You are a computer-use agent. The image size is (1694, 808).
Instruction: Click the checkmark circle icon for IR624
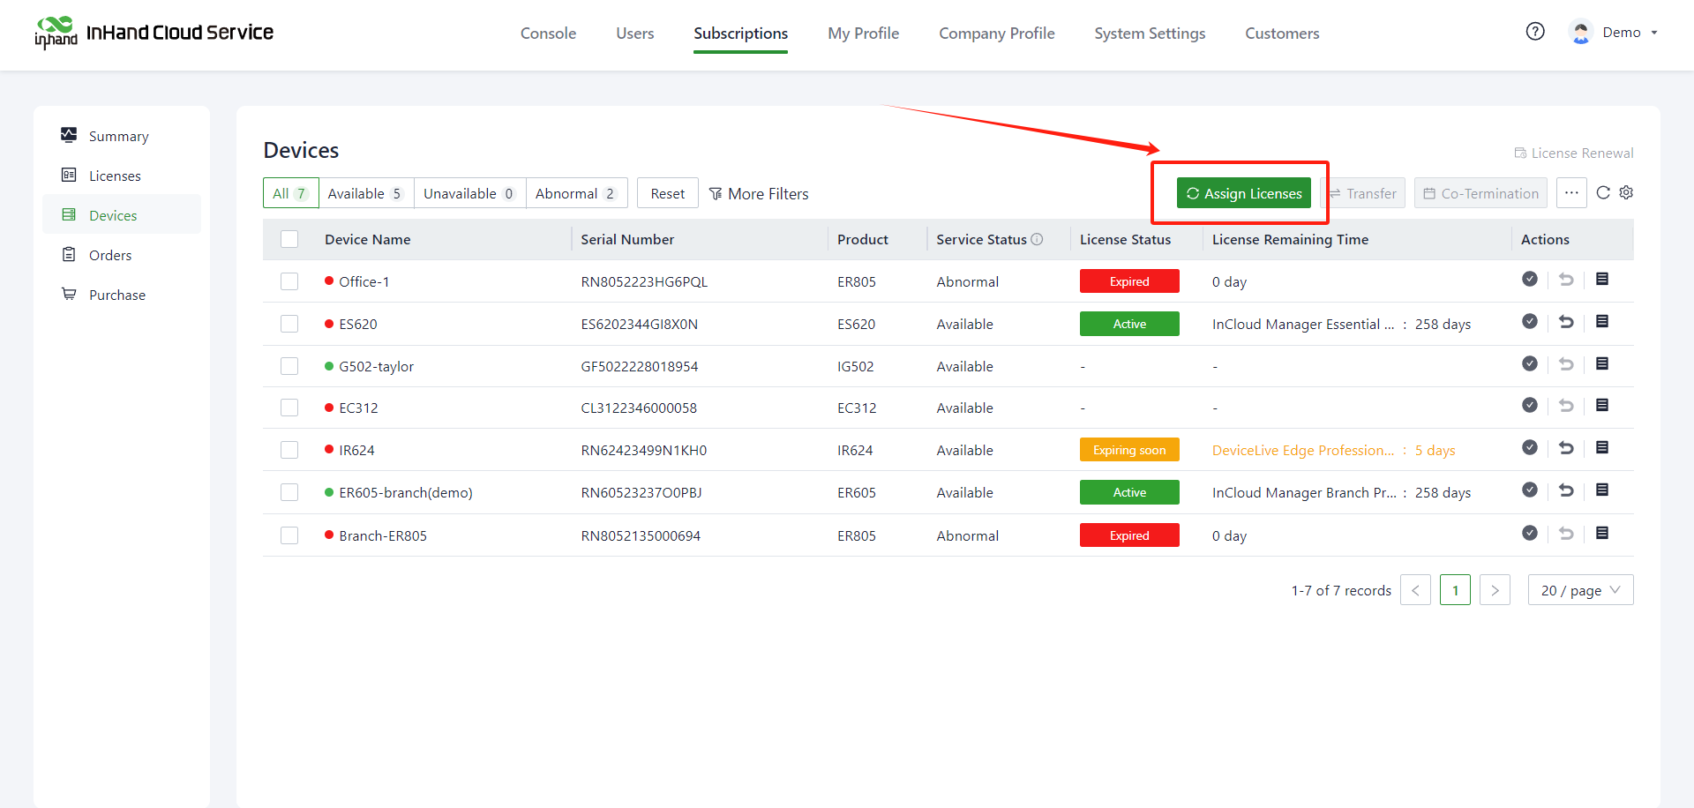coord(1530,448)
